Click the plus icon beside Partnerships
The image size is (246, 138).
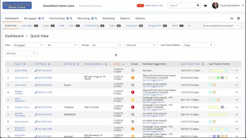pos(68,18)
